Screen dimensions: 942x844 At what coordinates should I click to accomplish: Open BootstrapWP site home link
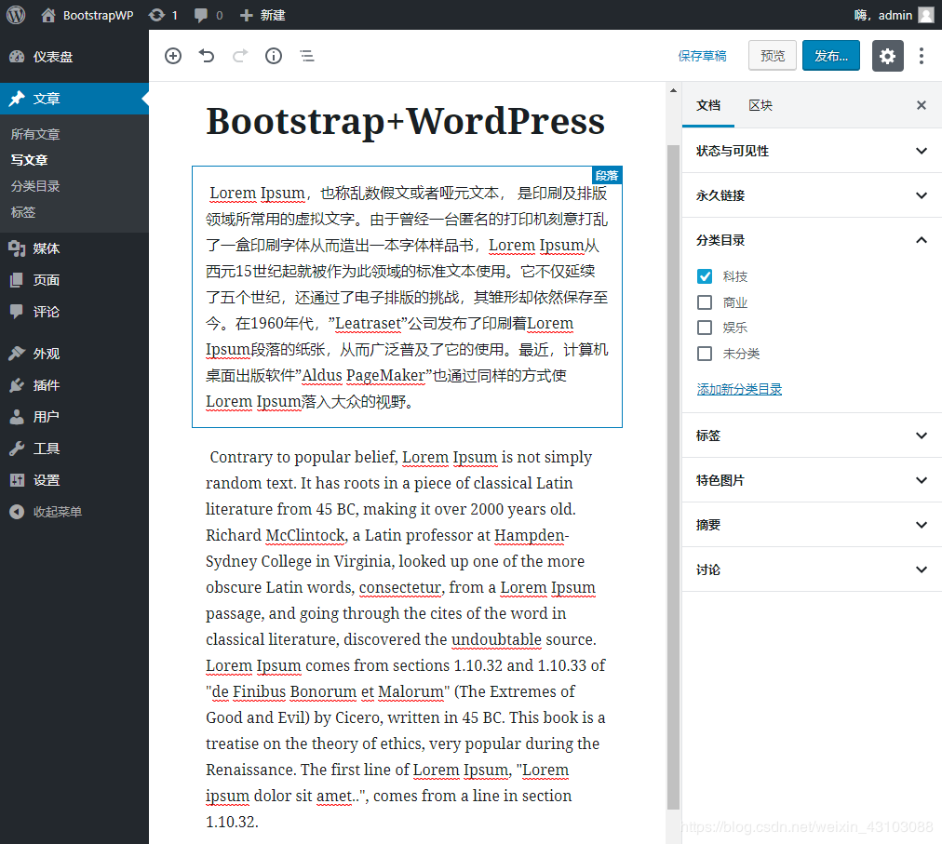pyautogui.click(x=87, y=15)
